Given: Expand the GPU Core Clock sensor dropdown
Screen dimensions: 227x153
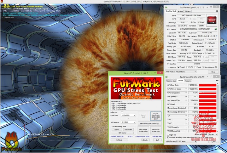Looking at the screenshot, I should pyautogui.click(x=186, y=85).
